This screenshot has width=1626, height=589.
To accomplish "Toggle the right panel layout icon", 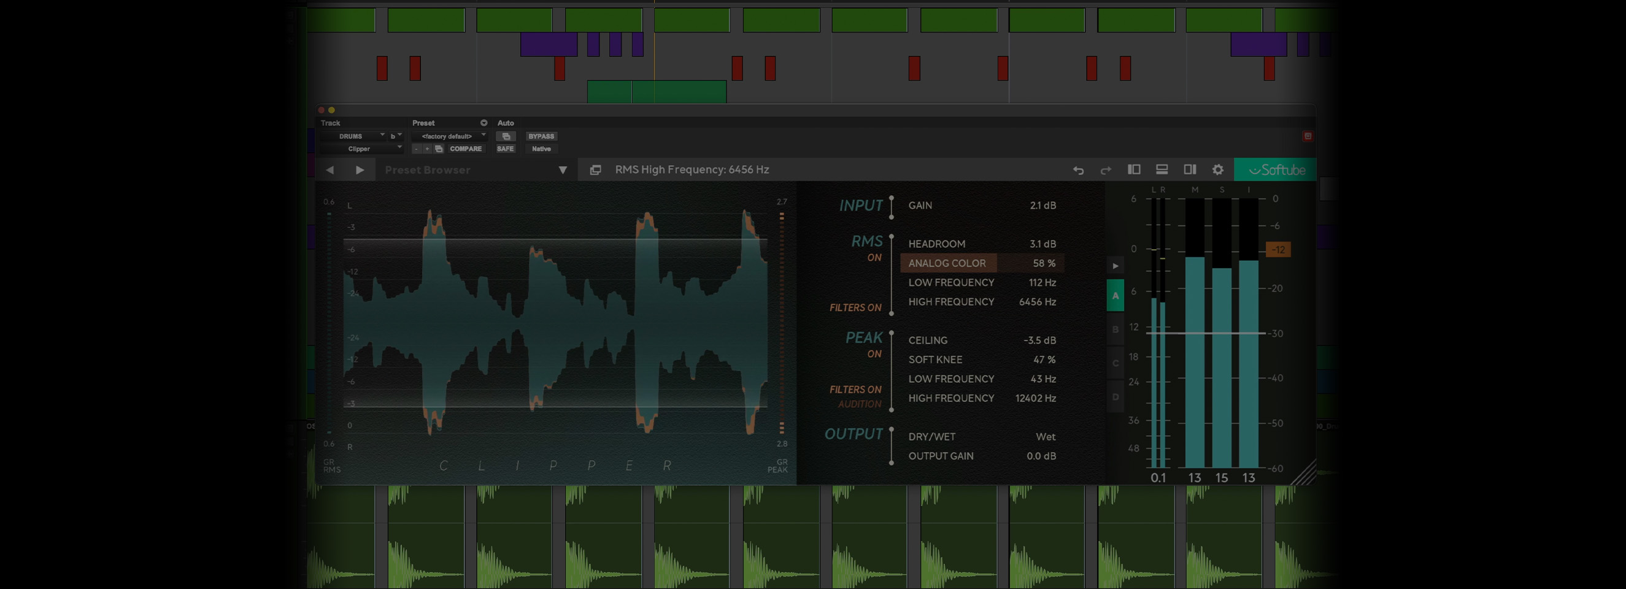I will tap(1190, 169).
